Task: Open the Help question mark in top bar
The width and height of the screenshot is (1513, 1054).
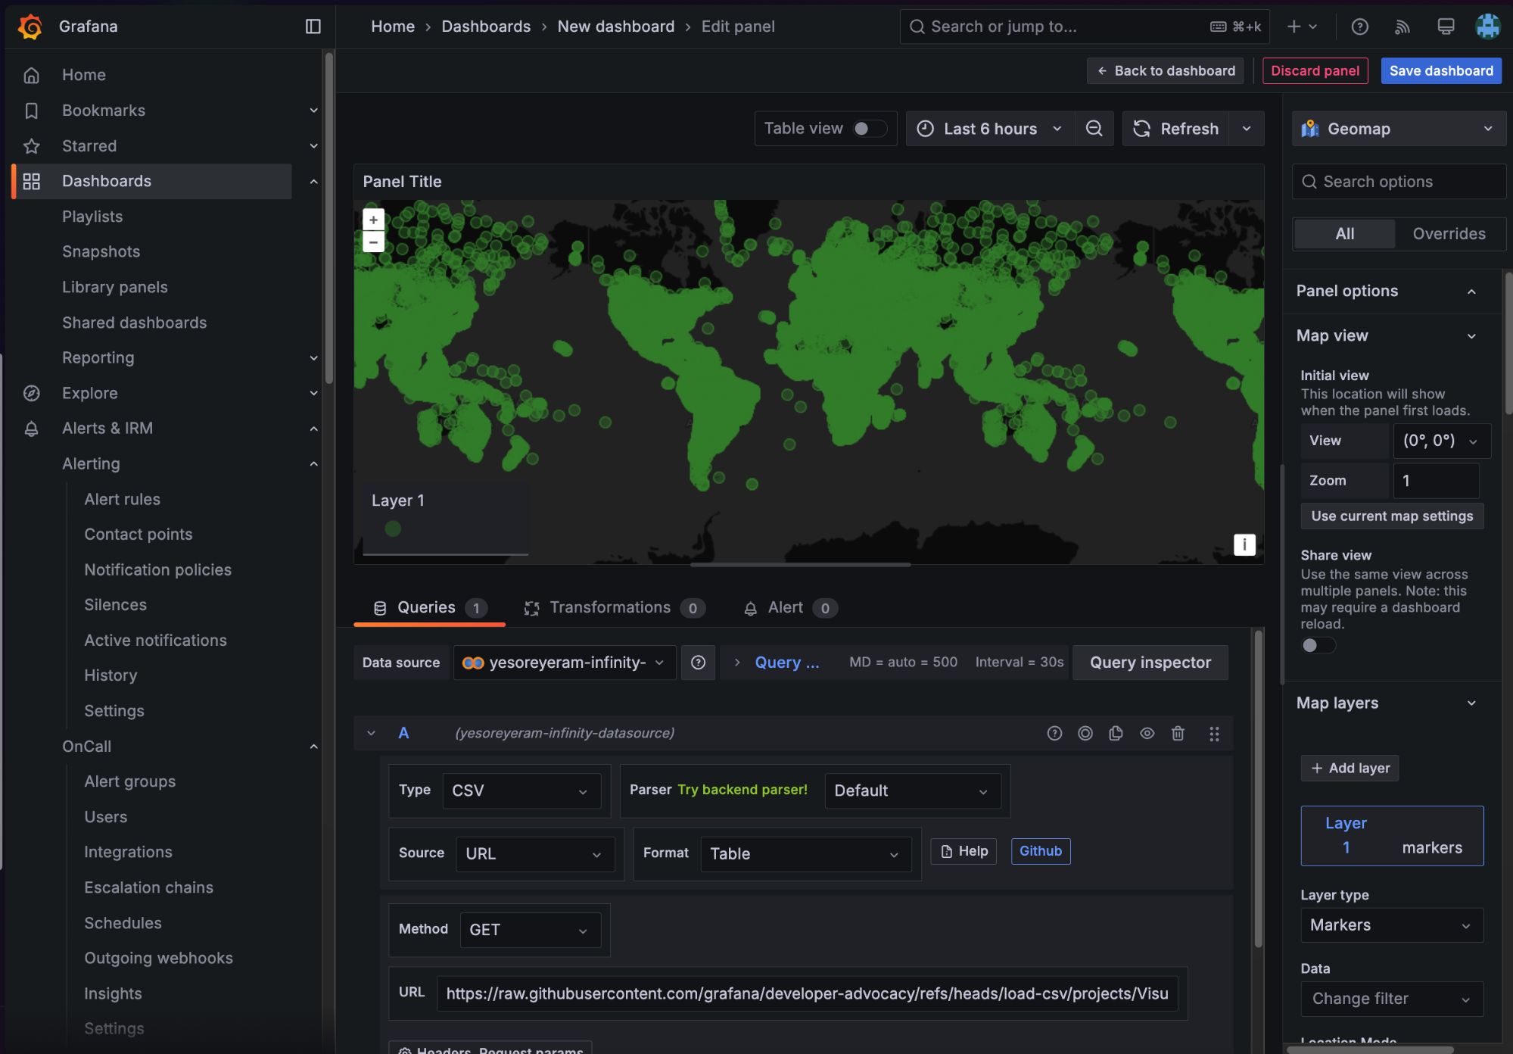Action: coord(1359,26)
